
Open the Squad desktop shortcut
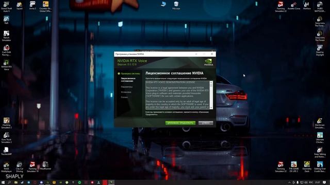point(20,6)
